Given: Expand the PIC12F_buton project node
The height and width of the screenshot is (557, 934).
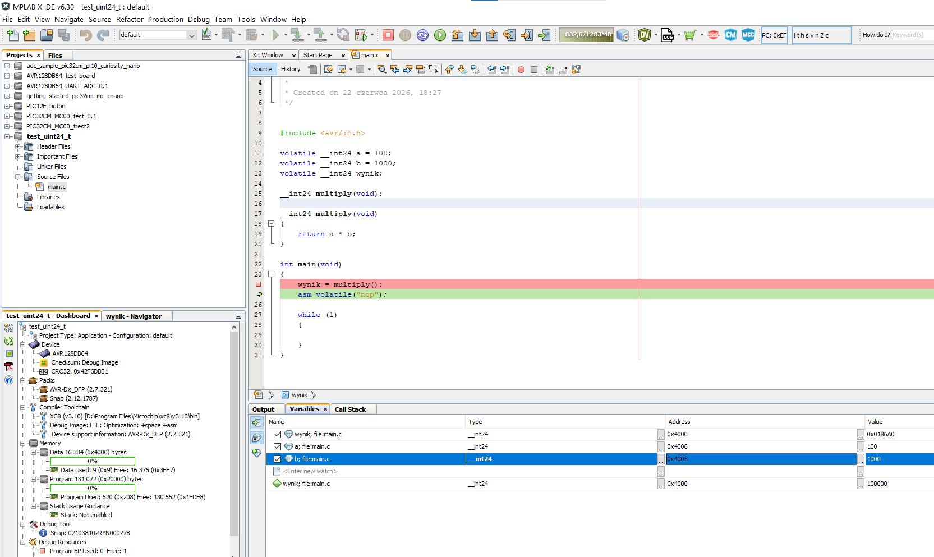Looking at the screenshot, I should [7, 106].
